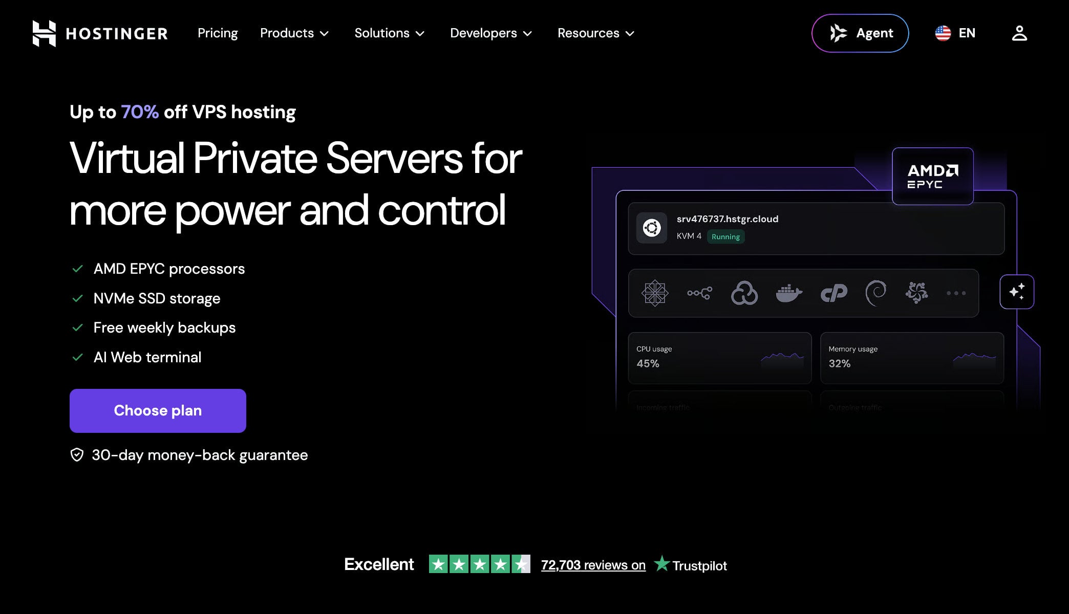Expand the Developers dropdown menu
1069x614 pixels.
point(491,33)
